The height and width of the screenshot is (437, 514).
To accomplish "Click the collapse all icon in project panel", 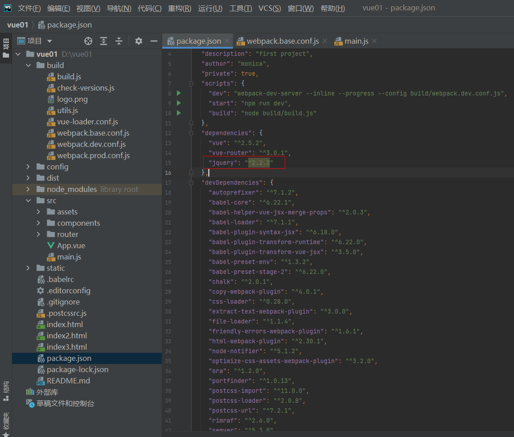I will click(x=119, y=41).
